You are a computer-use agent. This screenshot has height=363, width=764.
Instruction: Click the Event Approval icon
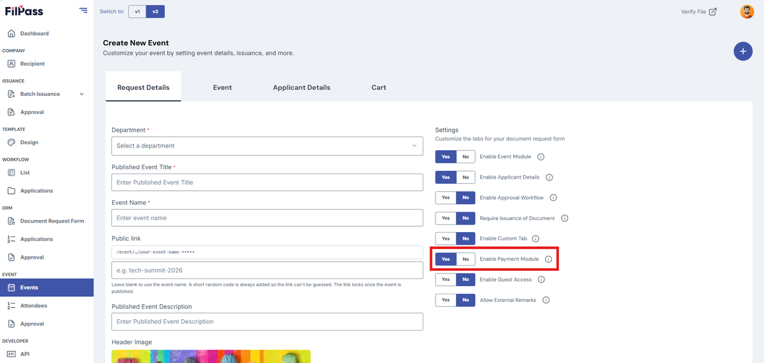pos(11,324)
